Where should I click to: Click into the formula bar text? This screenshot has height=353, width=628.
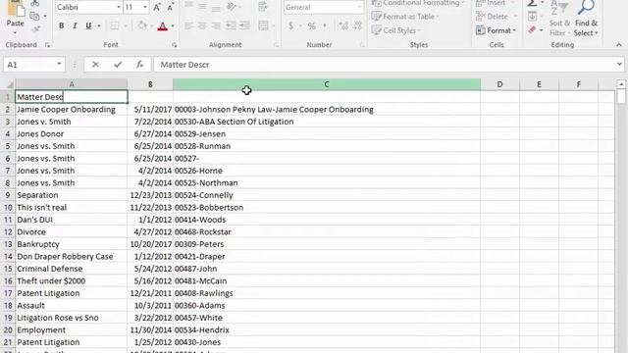tap(385, 65)
